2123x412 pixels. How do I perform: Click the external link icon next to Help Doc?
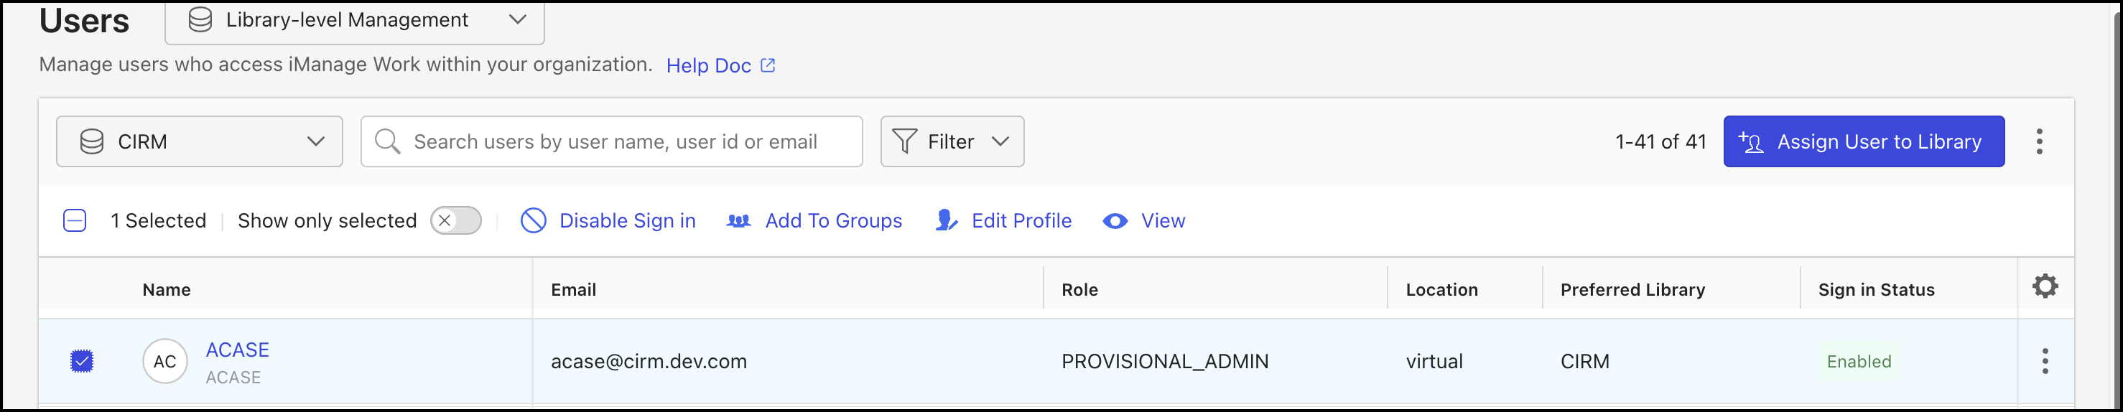pos(767,65)
